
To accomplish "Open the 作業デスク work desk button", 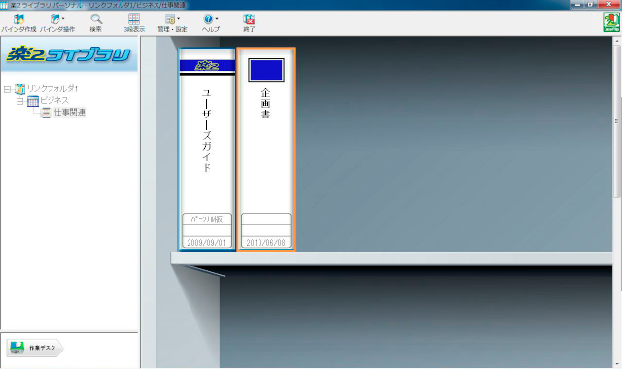I will (x=35, y=348).
